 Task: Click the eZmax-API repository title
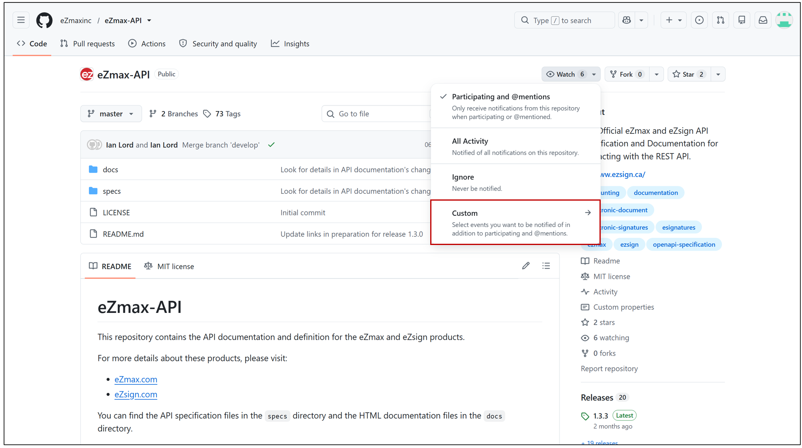tap(123, 74)
